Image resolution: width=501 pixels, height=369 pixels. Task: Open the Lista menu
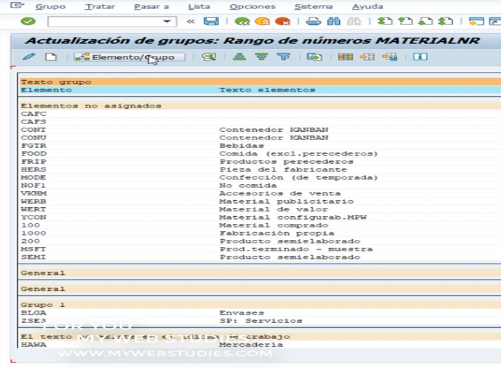[199, 6]
